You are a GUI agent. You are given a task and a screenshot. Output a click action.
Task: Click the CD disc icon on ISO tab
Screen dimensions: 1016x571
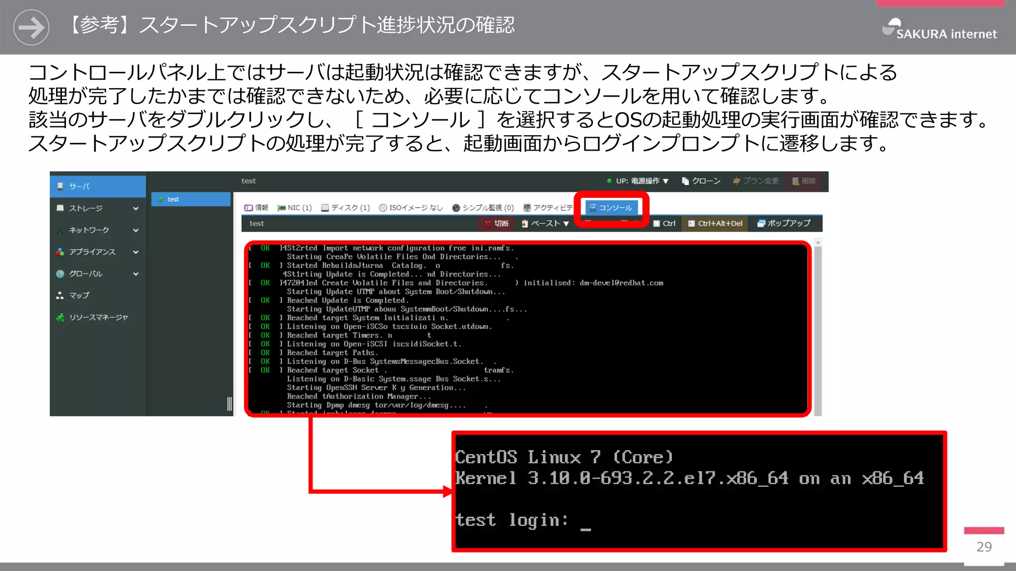coord(383,208)
